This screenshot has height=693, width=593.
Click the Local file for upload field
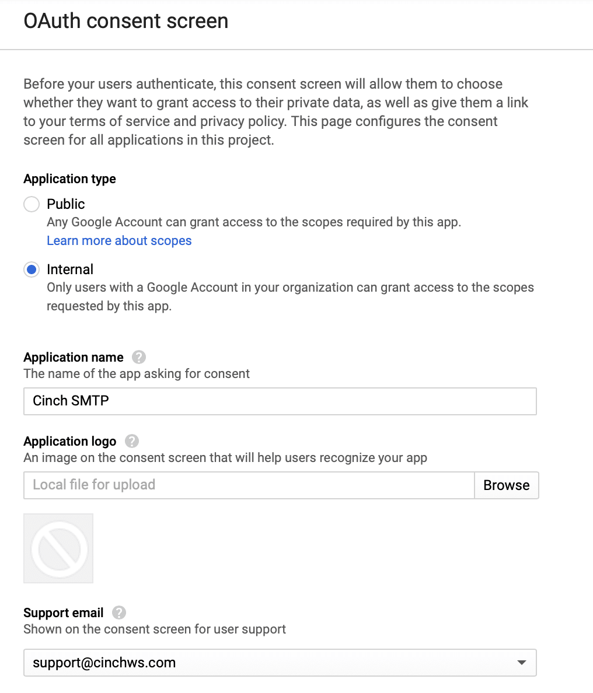click(x=249, y=485)
